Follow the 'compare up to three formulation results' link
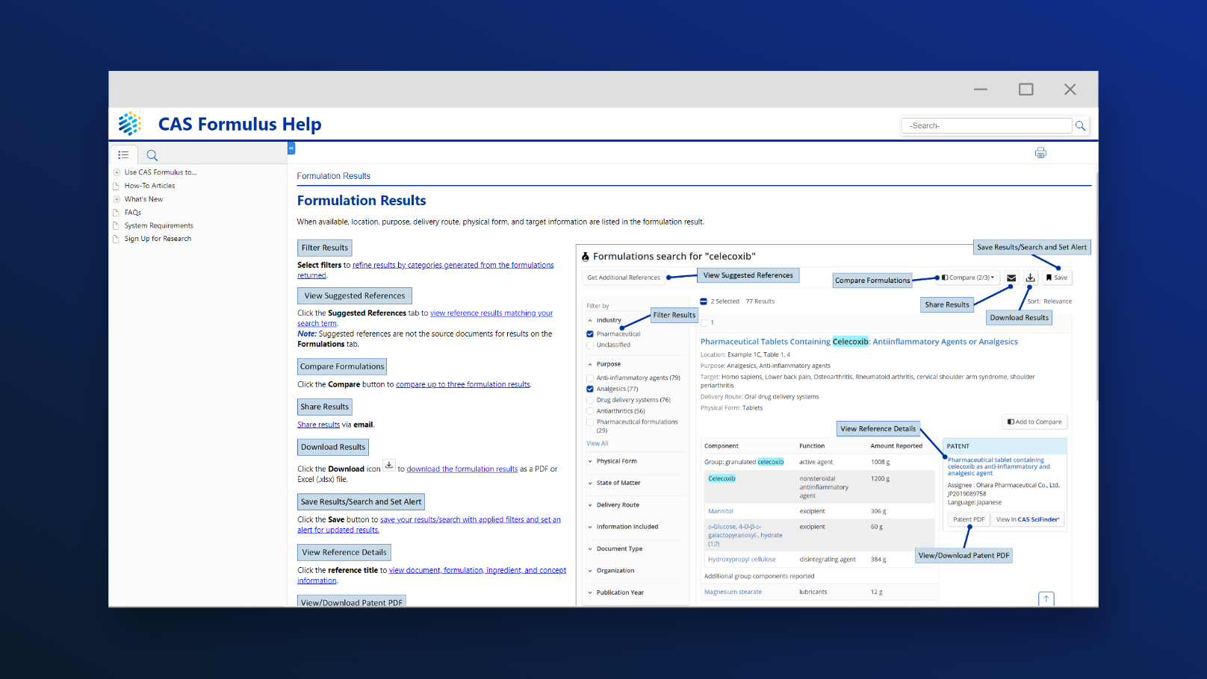 462,384
